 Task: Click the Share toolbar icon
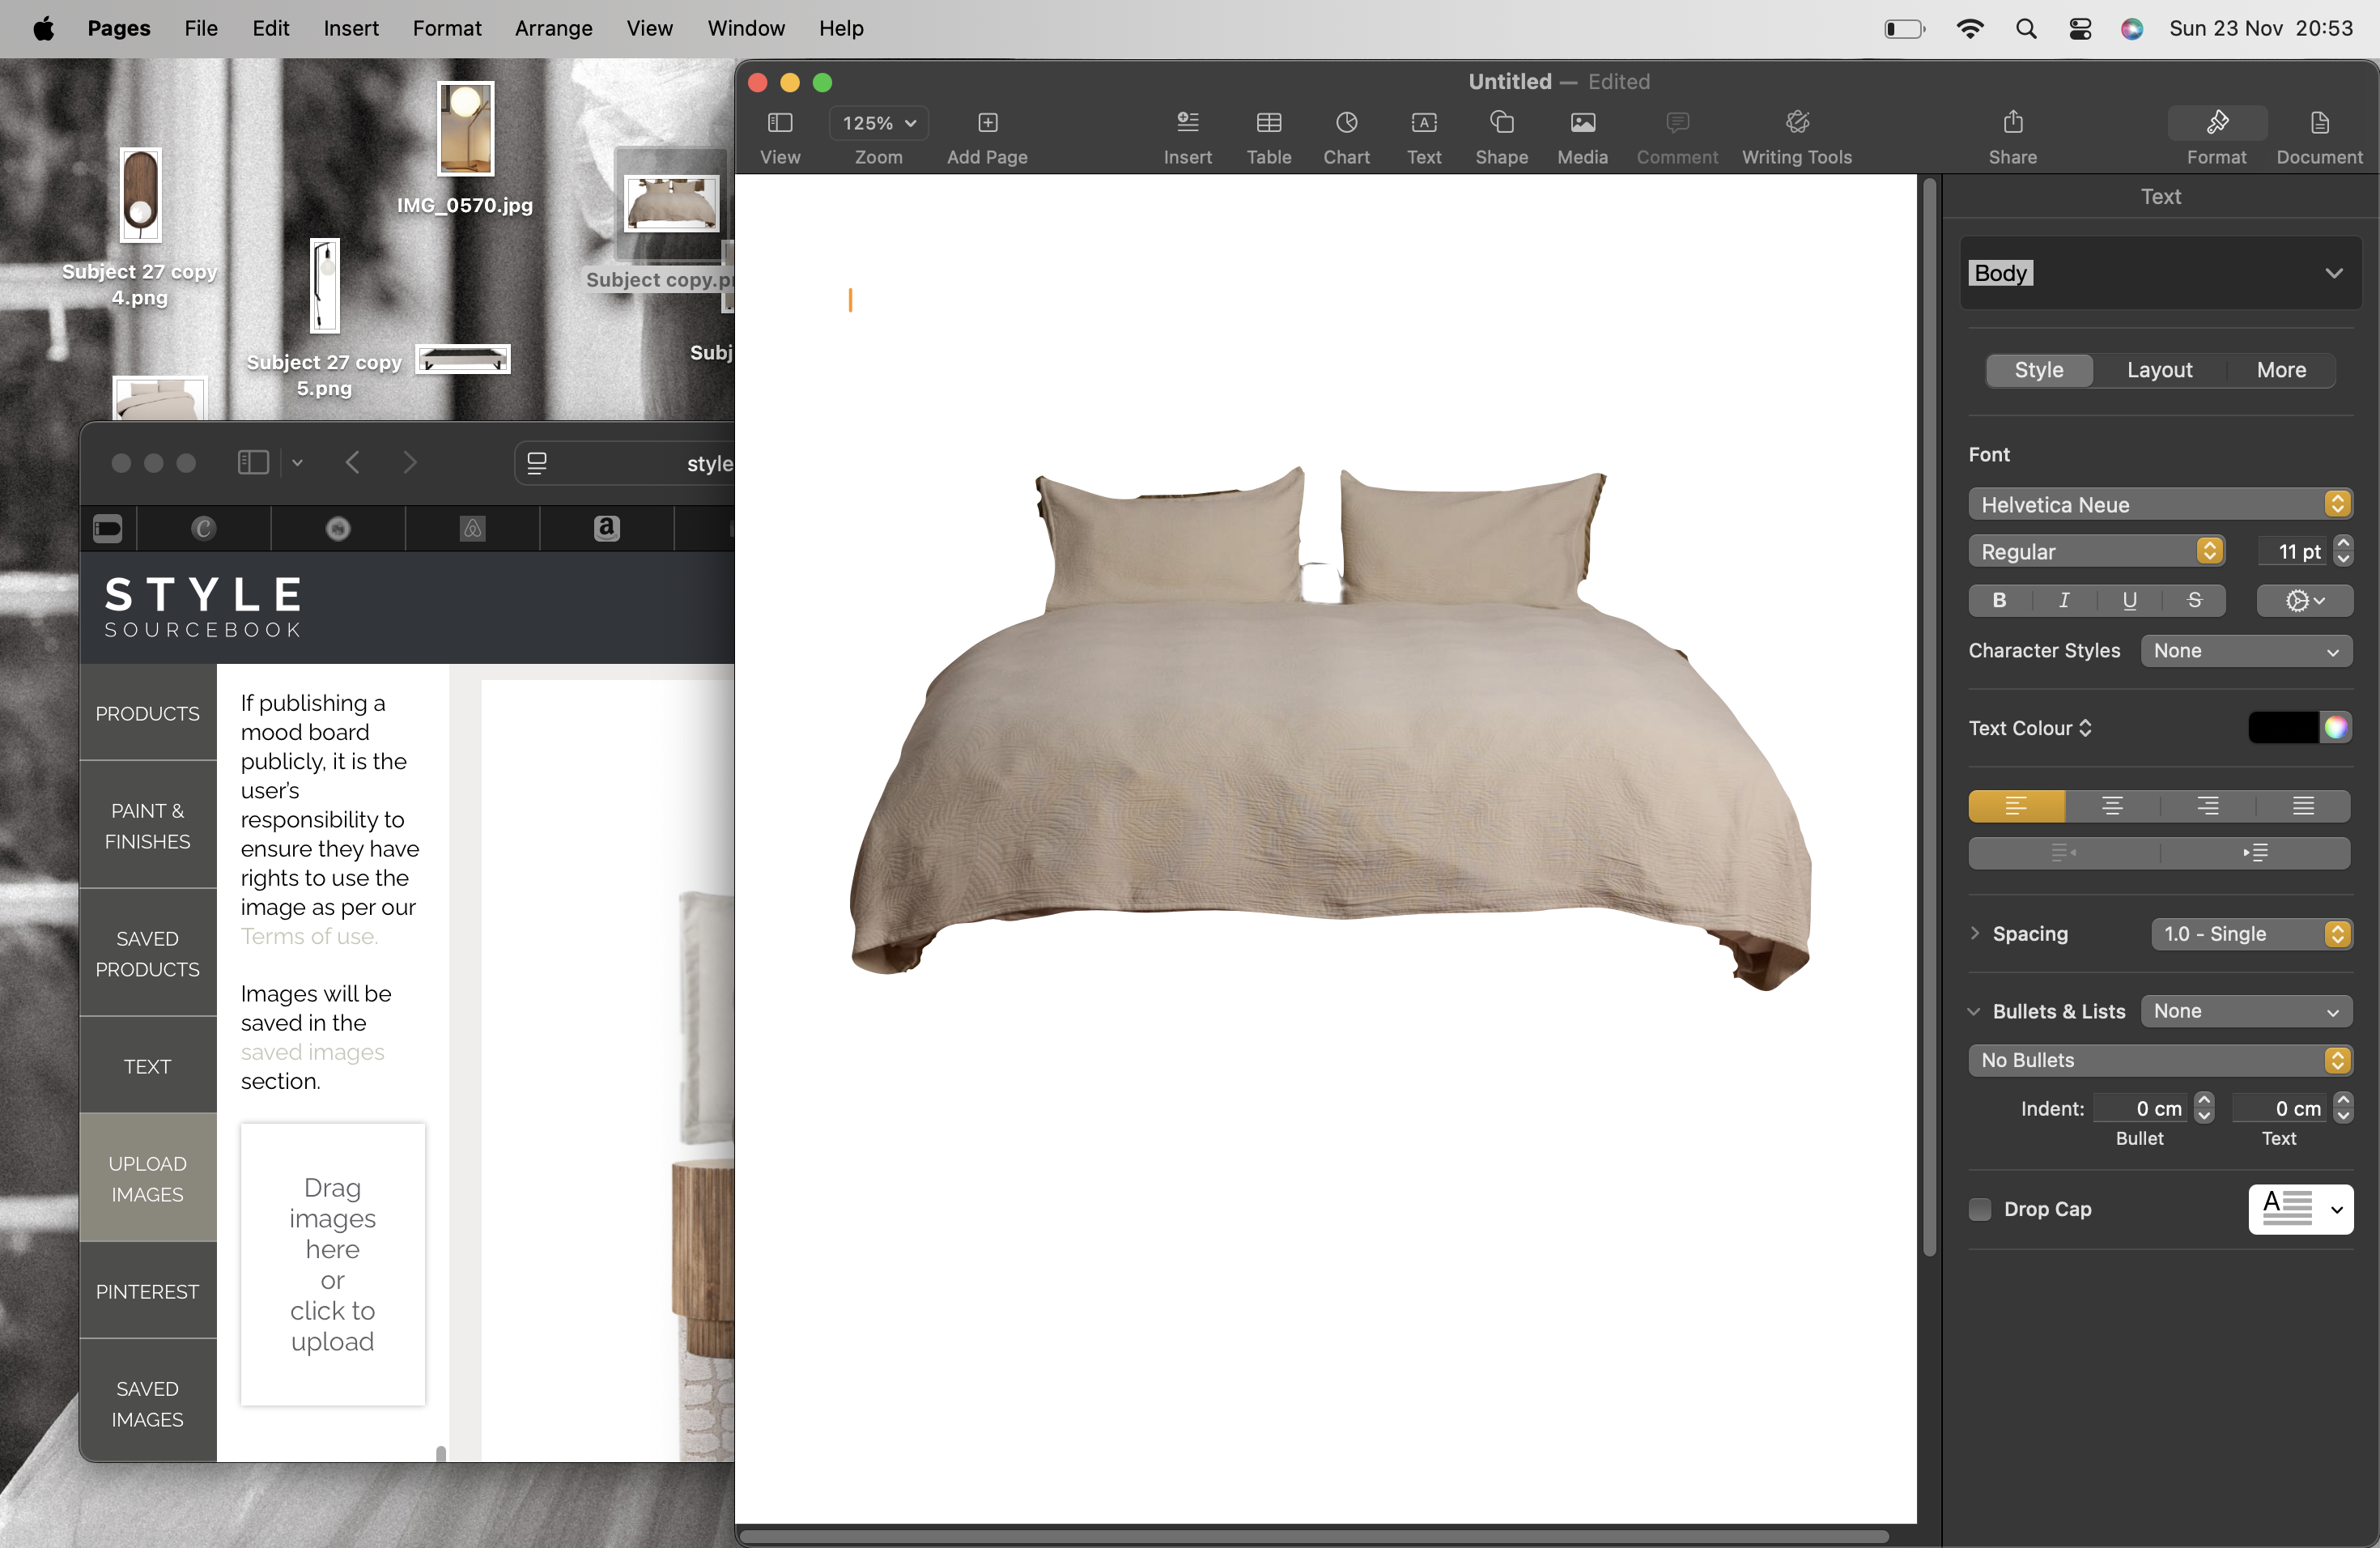2012,124
